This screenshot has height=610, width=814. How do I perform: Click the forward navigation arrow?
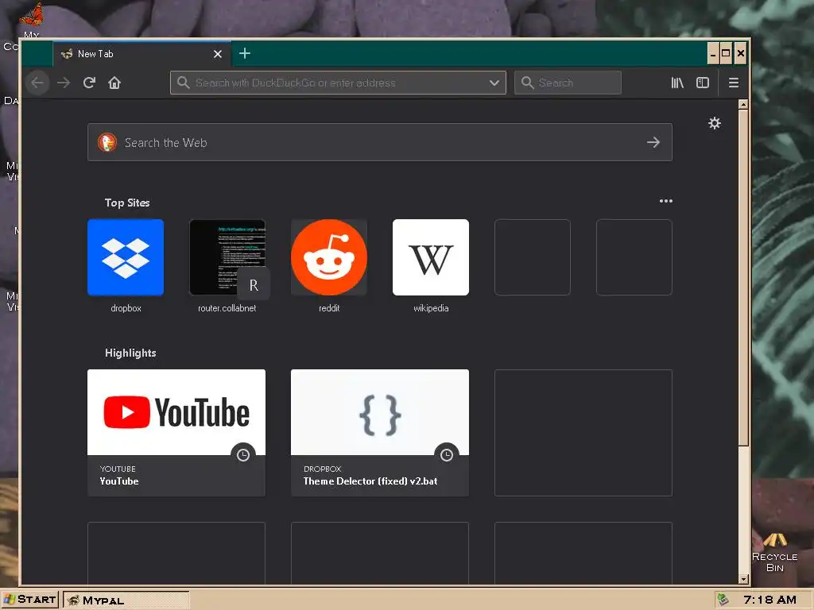(64, 83)
